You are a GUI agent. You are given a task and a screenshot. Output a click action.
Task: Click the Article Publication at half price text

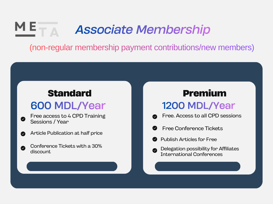[66, 133]
